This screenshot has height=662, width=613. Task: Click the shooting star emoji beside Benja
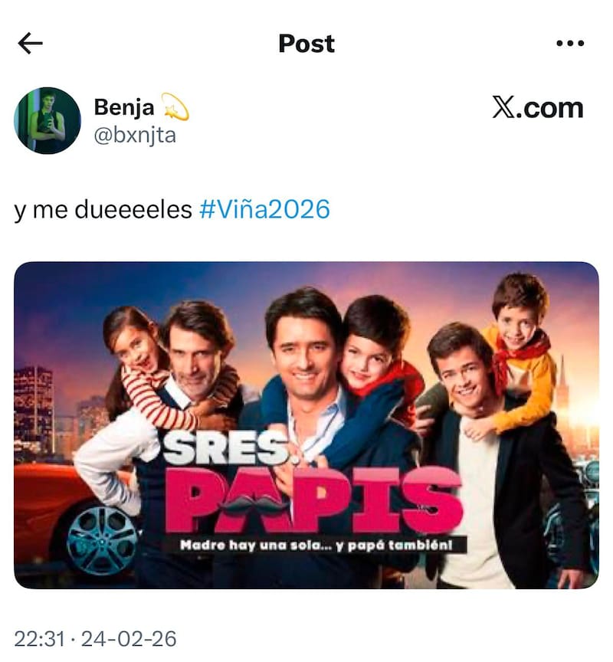(175, 107)
